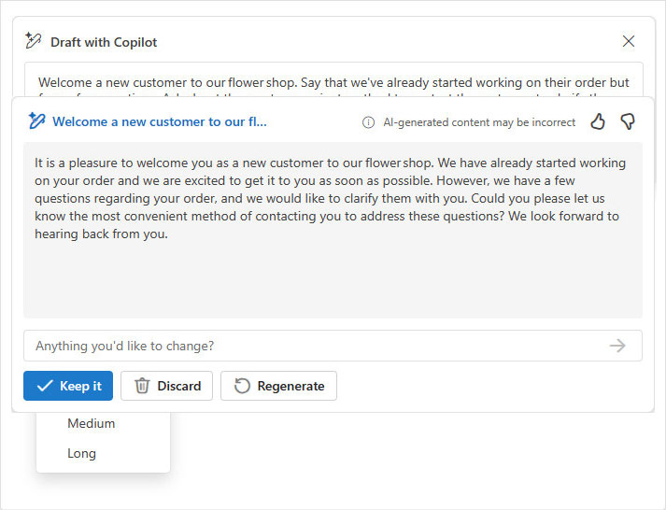The image size is (666, 510).
Task: Click the info icon beside the AI-generated notice
Action: tap(368, 122)
